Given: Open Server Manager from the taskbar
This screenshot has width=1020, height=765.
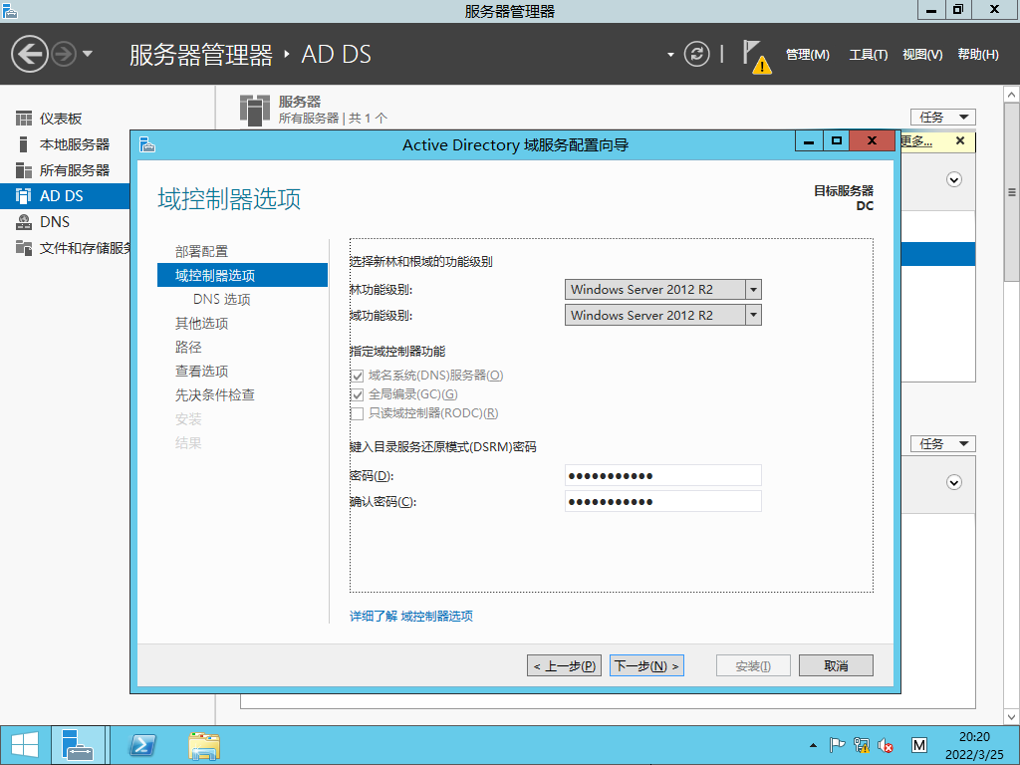Looking at the screenshot, I should (x=78, y=745).
